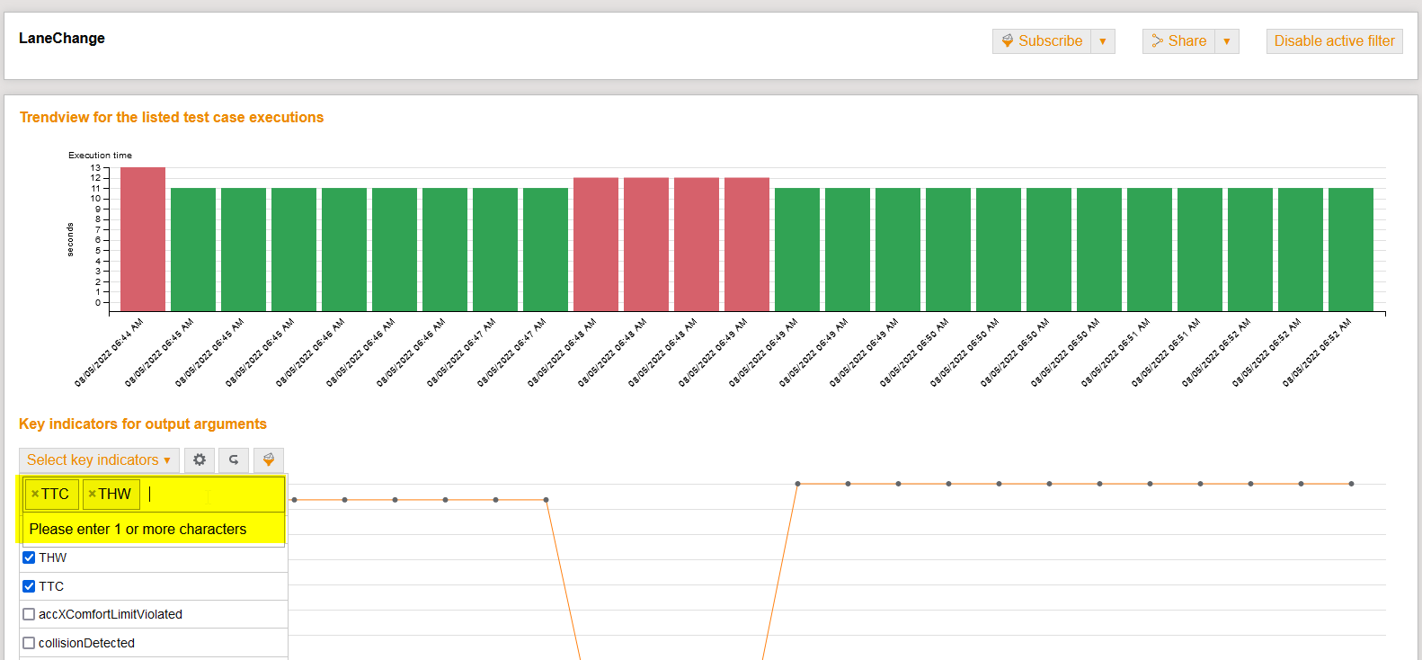Click the funnel icon in key indicators toolbar
The width and height of the screenshot is (1422, 660).
pyautogui.click(x=268, y=459)
